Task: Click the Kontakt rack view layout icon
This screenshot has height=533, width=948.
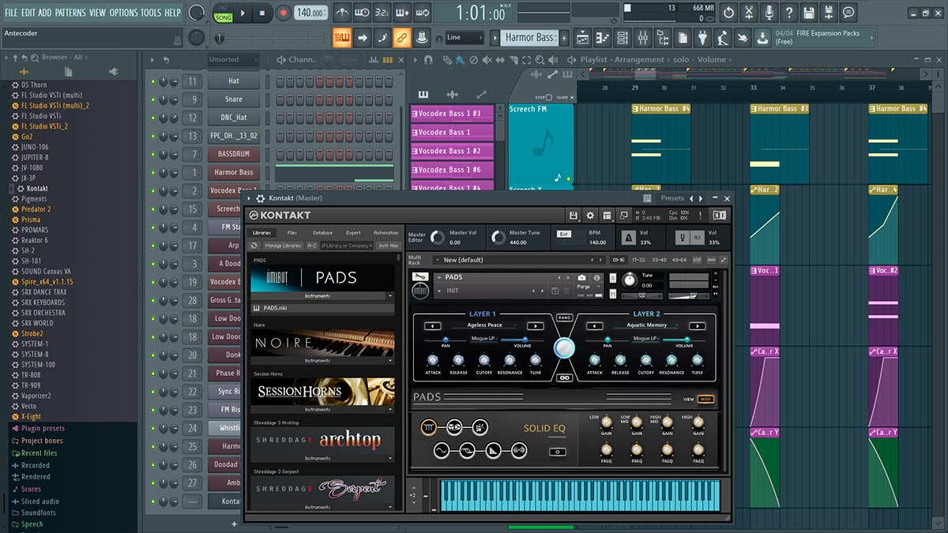Action: (x=607, y=215)
